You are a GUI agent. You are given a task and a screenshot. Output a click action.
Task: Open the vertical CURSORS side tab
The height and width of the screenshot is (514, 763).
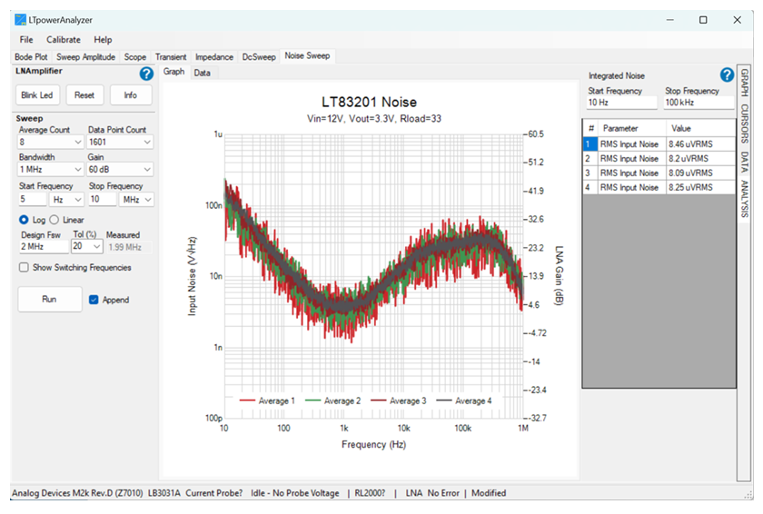click(744, 124)
